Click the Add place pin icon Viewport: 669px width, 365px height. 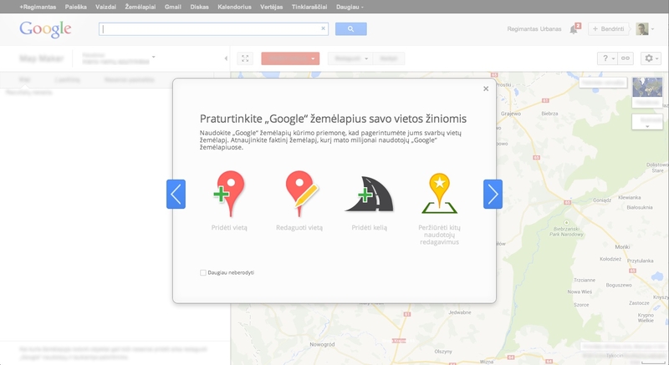(x=229, y=193)
